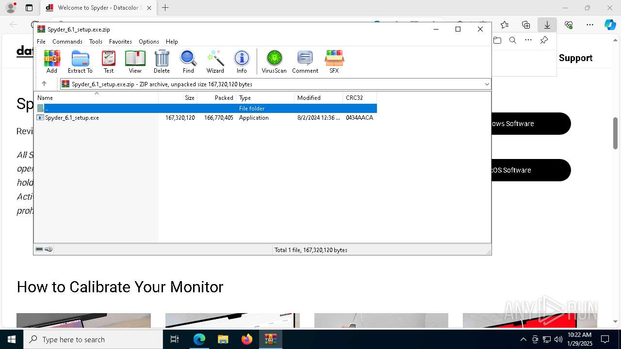Viewport: 621px width, 349px height.
Task: Click the Edge profile avatar
Action: pyautogui.click(x=11, y=8)
